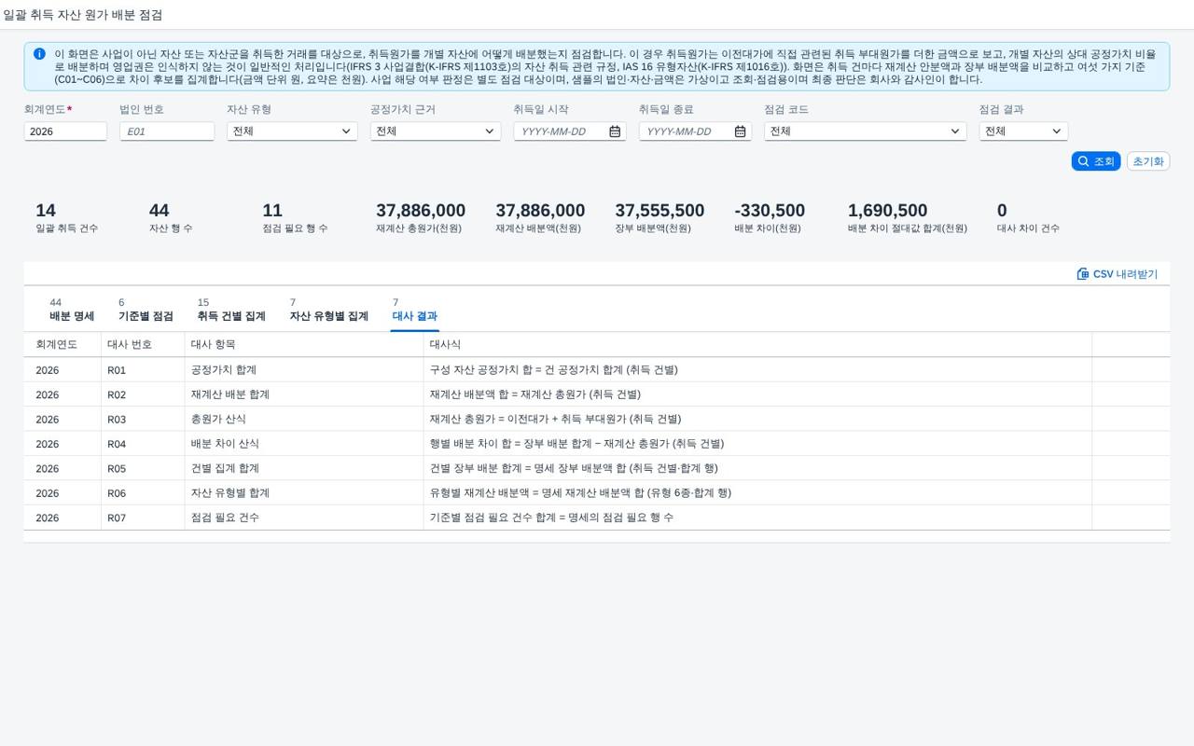The image size is (1194, 746).
Task: Click the 장부 배분액(천원) value 37,555,500
Action: (x=659, y=211)
